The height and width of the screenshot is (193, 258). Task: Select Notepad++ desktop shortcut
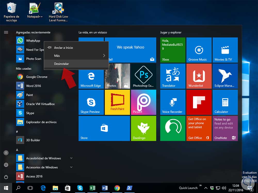35,11
